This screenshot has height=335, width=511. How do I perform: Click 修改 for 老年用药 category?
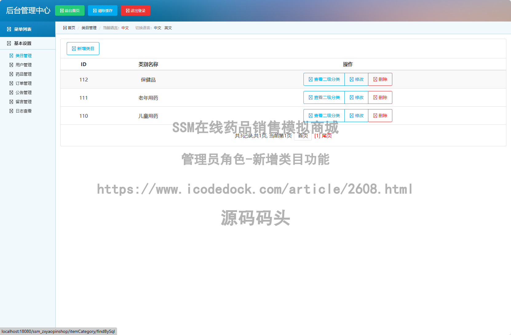coord(356,97)
